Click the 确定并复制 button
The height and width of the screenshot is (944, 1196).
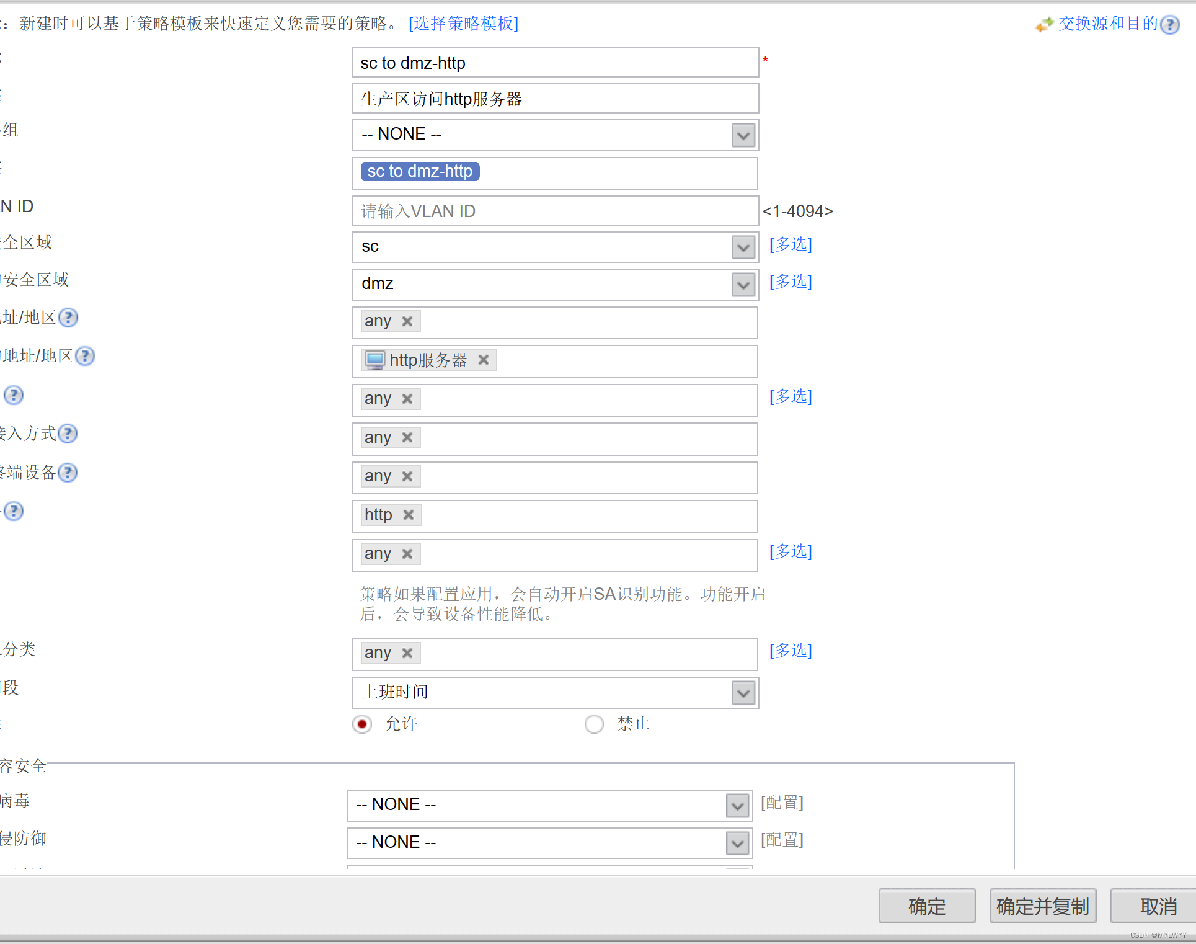pyautogui.click(x=1042, y=906)
